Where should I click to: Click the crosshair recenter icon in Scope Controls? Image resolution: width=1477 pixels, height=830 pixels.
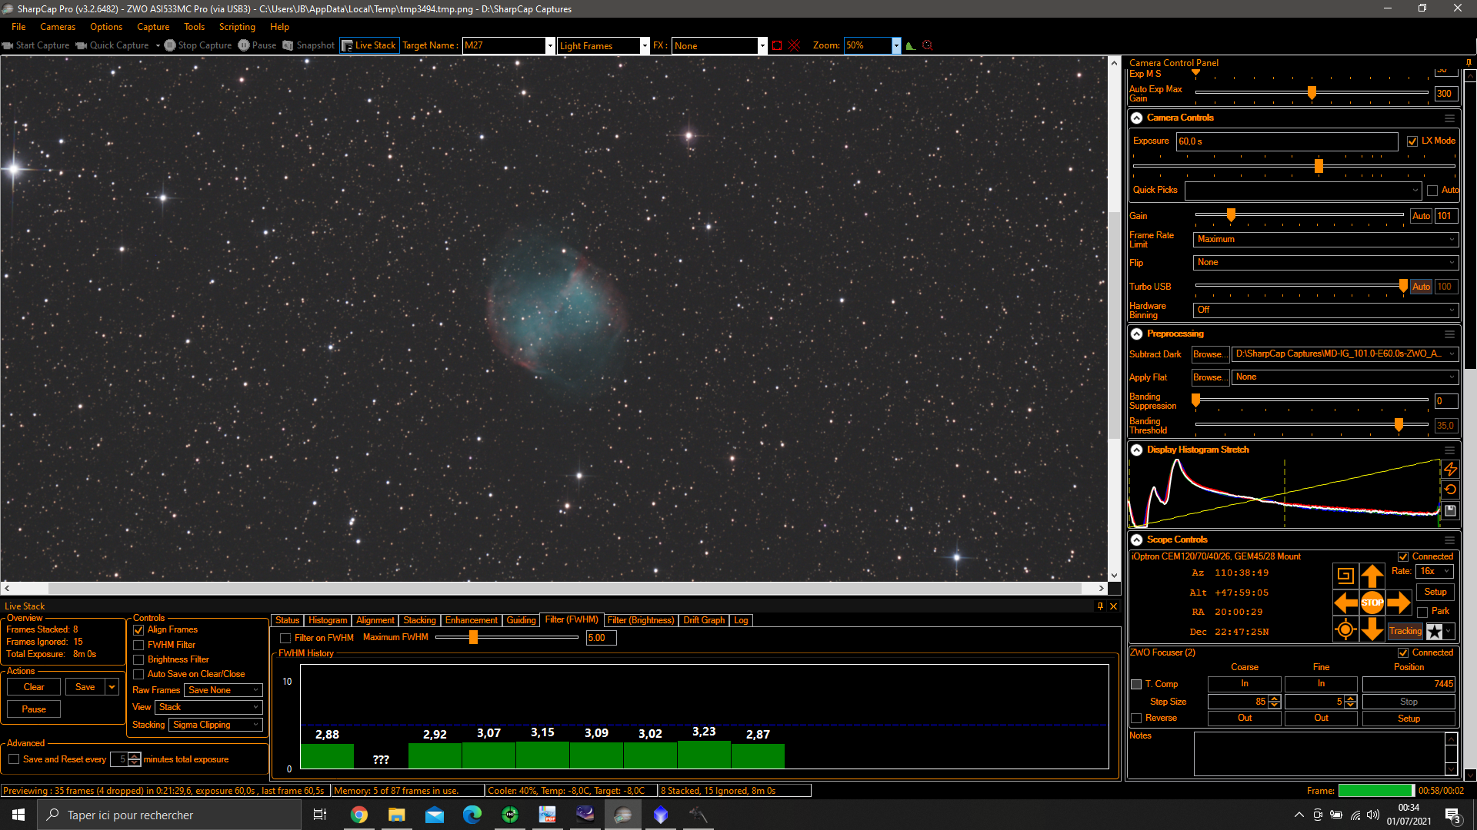1345,630
